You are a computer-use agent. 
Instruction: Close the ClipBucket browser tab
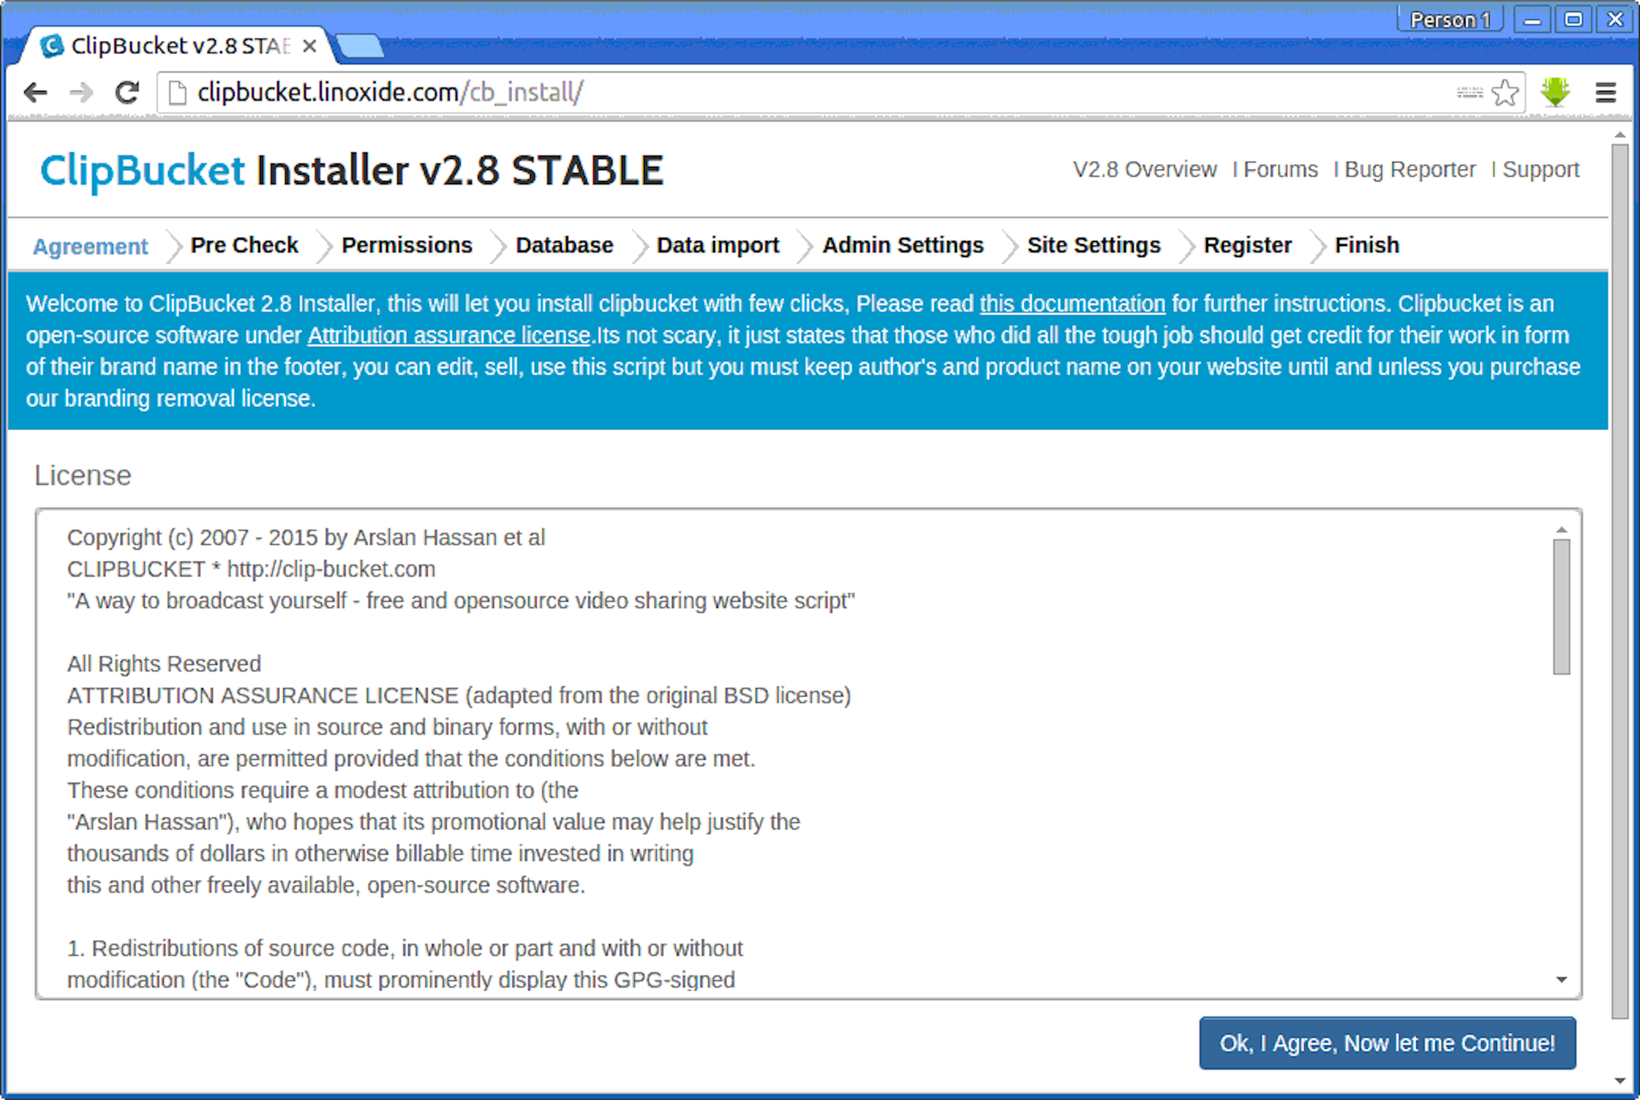[x=309, y=46]
